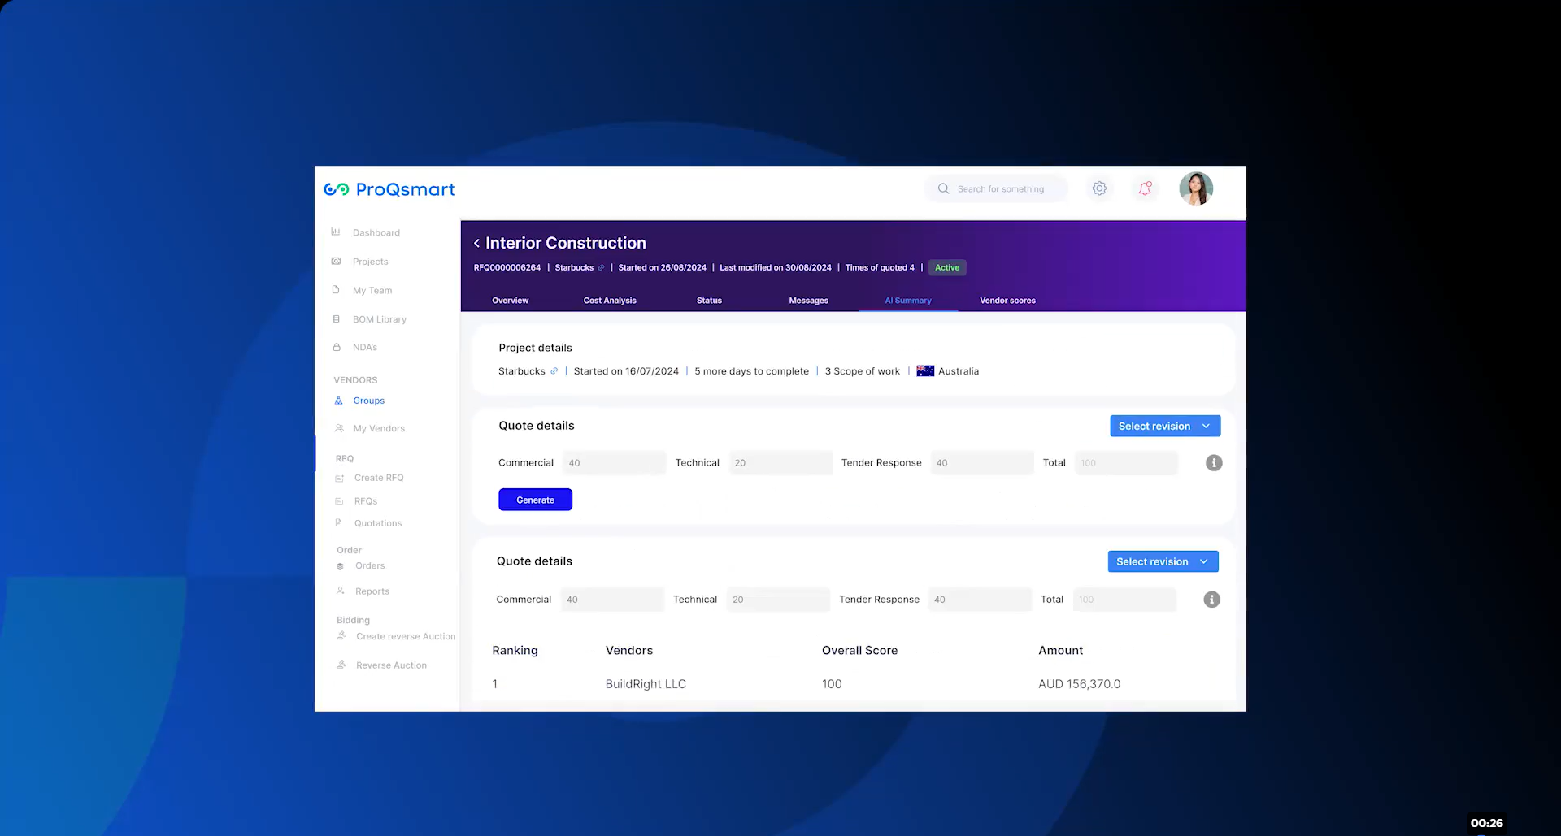1561x836 pixels.
Task: Click the second Quote details info icon
Action: pos(1211,600)
